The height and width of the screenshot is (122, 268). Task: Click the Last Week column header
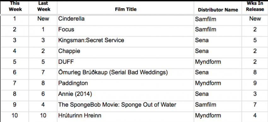coord(44,6)
